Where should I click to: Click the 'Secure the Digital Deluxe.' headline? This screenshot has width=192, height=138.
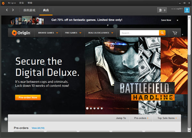[47, 67]
